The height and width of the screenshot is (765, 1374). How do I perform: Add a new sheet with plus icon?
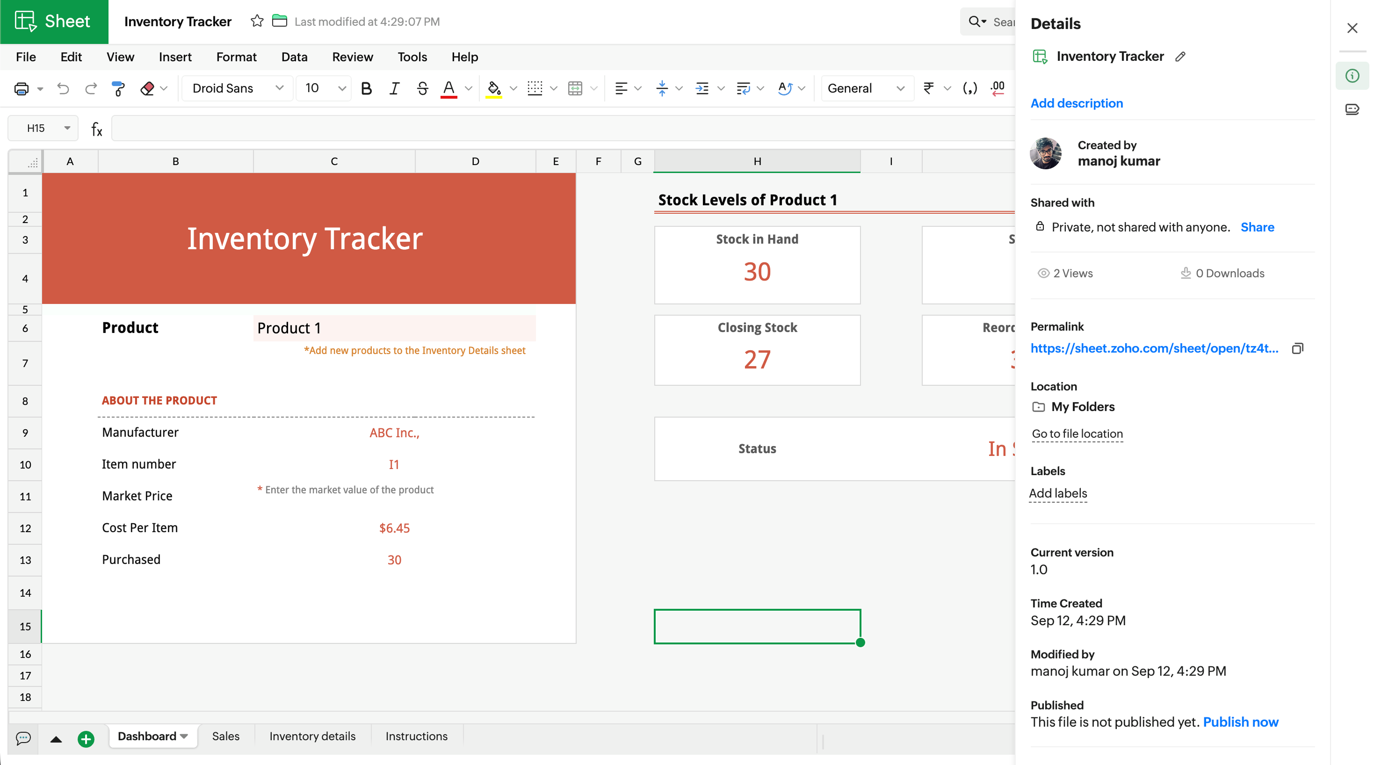coord(86,739)
